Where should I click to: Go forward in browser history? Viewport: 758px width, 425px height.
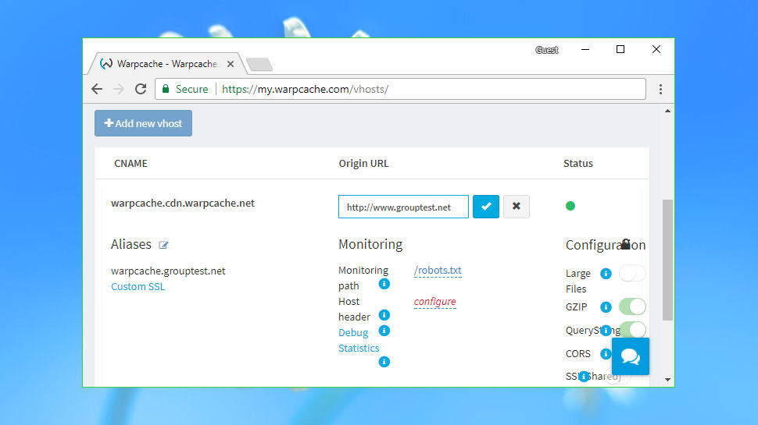click(119, 89)
